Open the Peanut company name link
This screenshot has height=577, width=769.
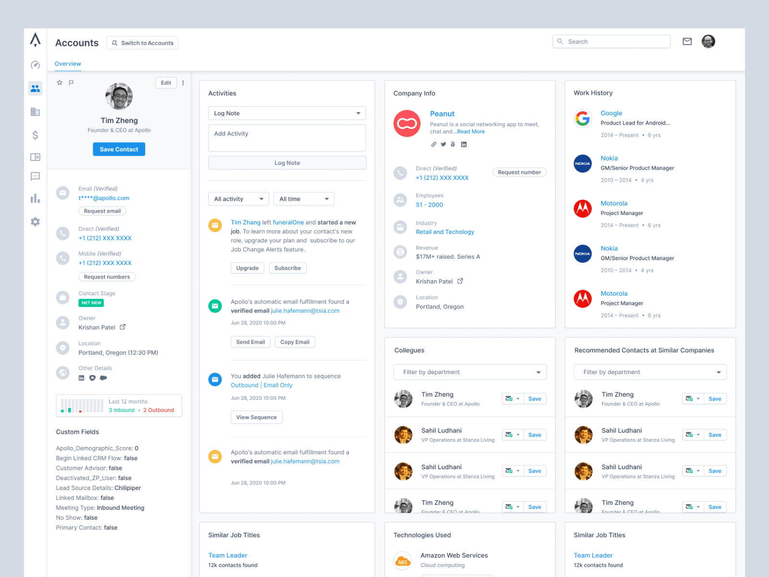click(442, 114)
